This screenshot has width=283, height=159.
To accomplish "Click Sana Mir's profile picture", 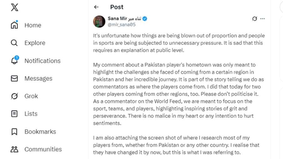I will pyautogui.click(x=99, y=21).
